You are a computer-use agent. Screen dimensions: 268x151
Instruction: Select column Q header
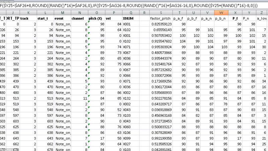click(131, 13)
